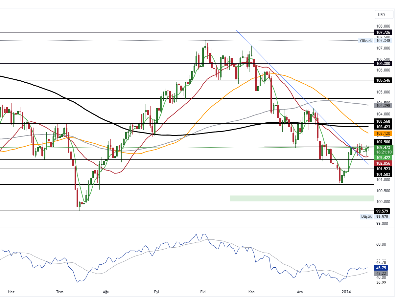398x308 pixels.
Task: Click the 99.579 support level label
Action: (x=383, y=211)
